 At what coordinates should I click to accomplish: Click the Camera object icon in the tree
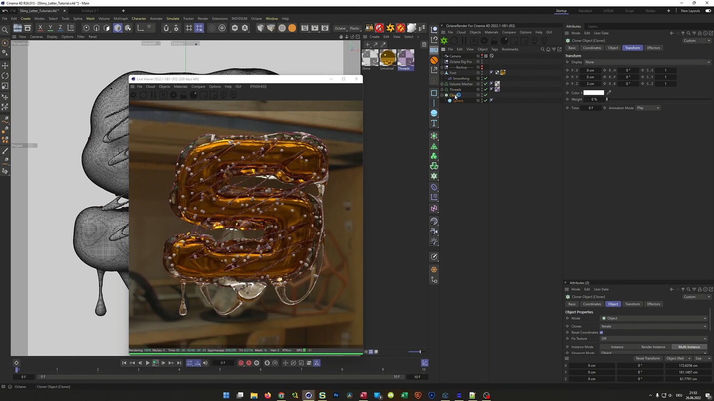(x=446, y=56)
